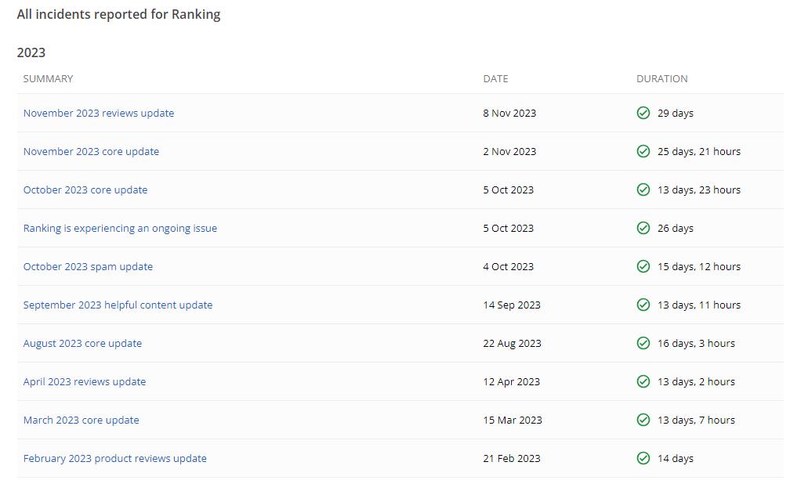This screenshot has width=790, height=480.
Task: Click the resolved checkmark beside 29 days
Action: point(643,113)
